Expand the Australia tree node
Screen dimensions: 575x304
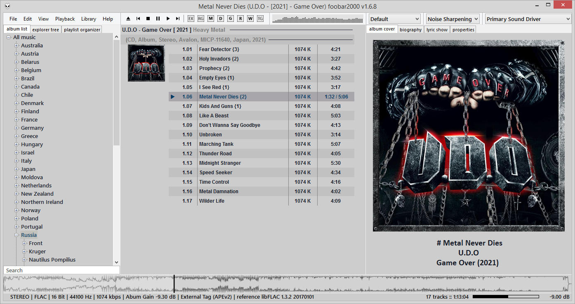16,46
